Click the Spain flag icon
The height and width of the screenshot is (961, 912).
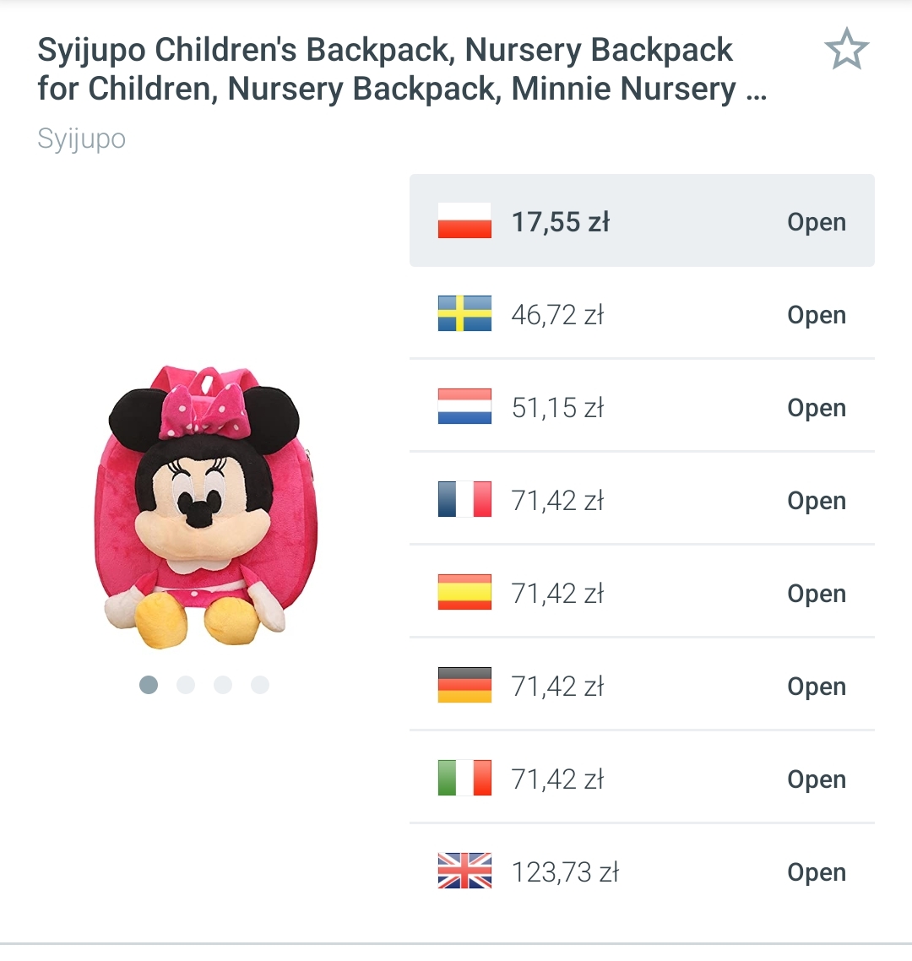point(464,593)
